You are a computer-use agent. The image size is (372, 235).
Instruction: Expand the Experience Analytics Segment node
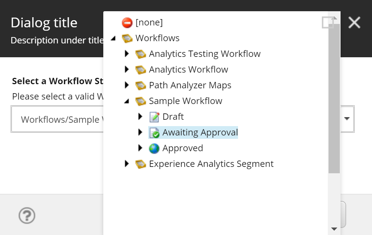coord(126,164)
